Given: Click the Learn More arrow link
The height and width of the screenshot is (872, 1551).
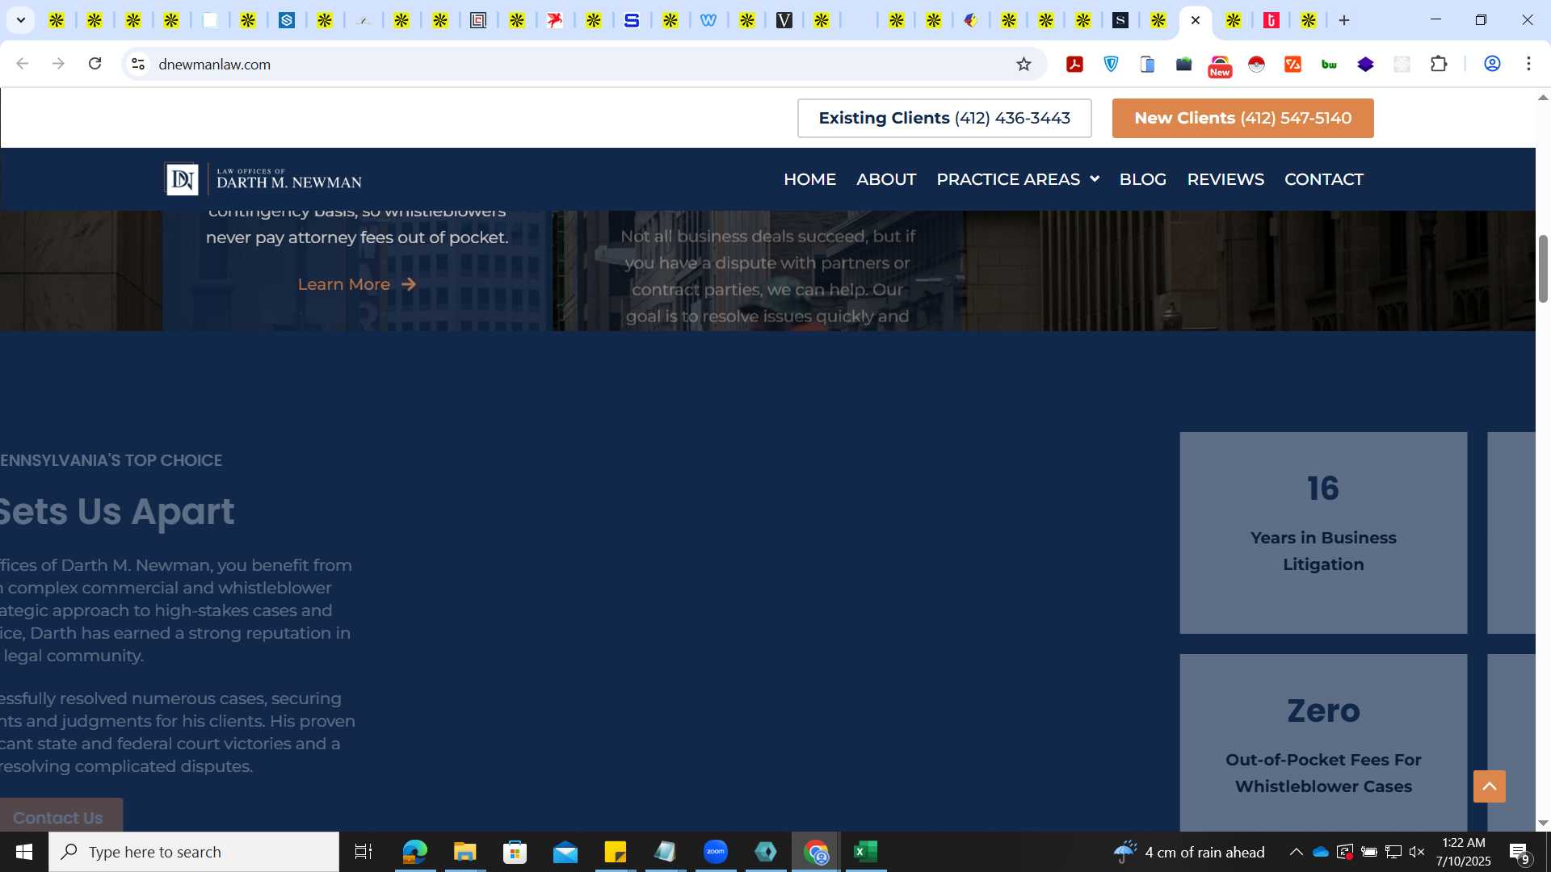Looking at the screenshot, I should [357, 284].
